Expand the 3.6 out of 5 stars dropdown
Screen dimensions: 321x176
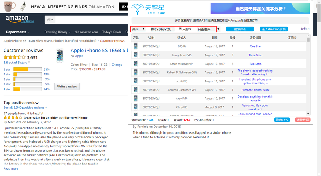point(16,63)
